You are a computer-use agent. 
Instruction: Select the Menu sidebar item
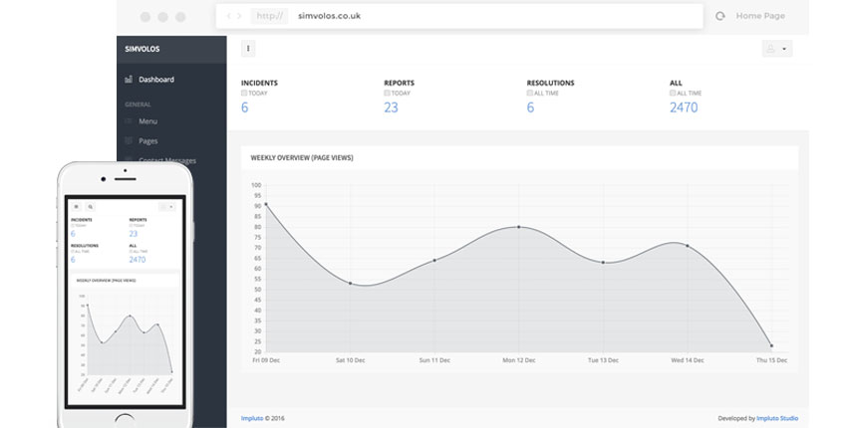(x=147, y=121)
